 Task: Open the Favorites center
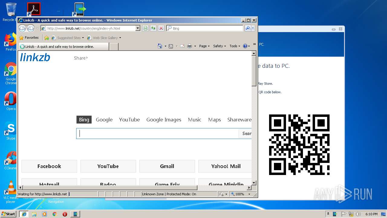pyautogui.click(x=29, y=38)
